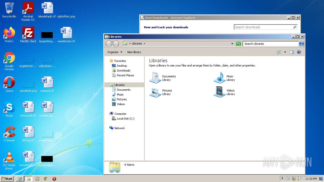This screenshot has height=182, width=324.
Task: Select Computer in navigation pane
Action: [x=120, y=114]
